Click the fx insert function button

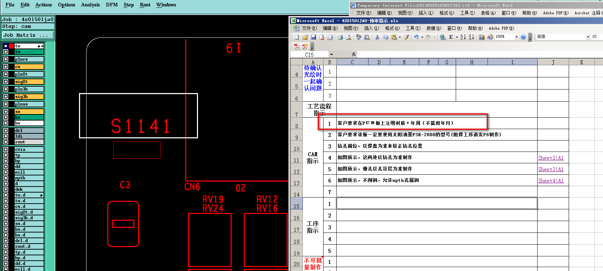point(354,55)
